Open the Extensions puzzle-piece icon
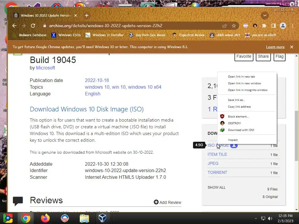This screenshot has height=224, width=299. coord(264,26)
